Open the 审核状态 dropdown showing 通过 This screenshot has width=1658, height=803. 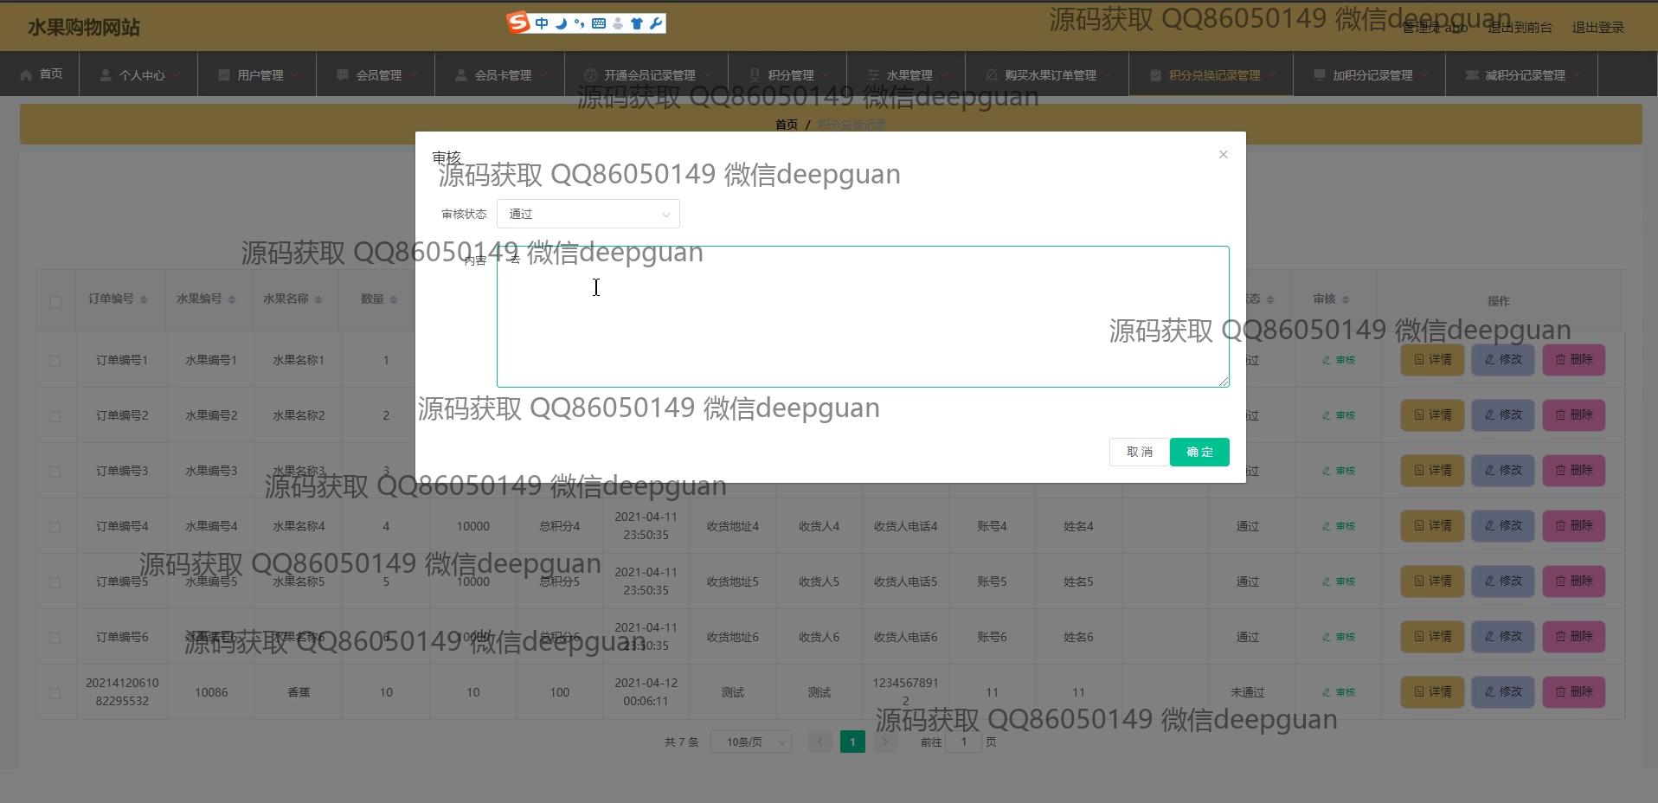pos(588,214)
